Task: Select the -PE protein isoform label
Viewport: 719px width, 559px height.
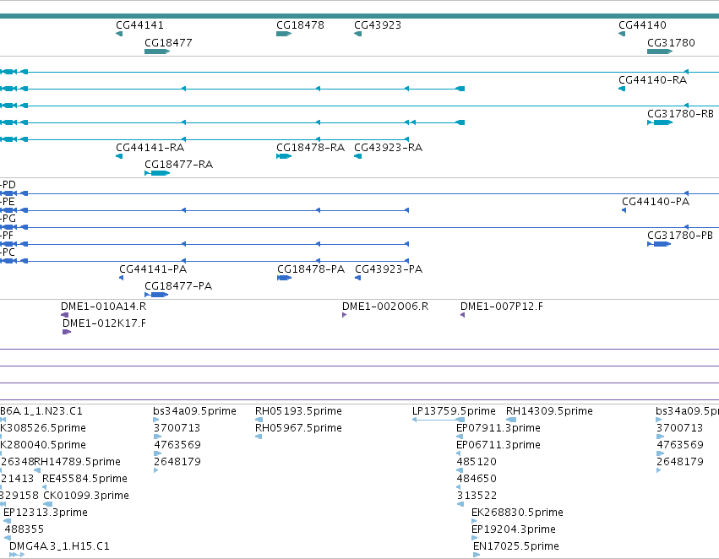Action: pos(8,202)
